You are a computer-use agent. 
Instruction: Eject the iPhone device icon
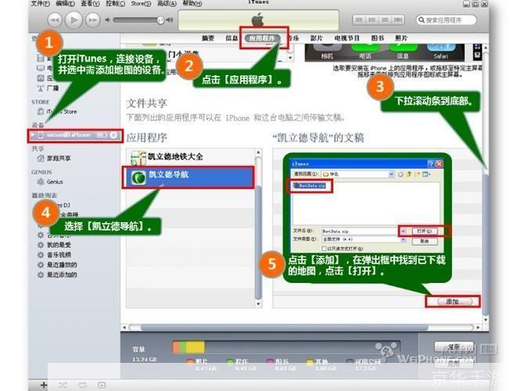(x=113, y=135)
